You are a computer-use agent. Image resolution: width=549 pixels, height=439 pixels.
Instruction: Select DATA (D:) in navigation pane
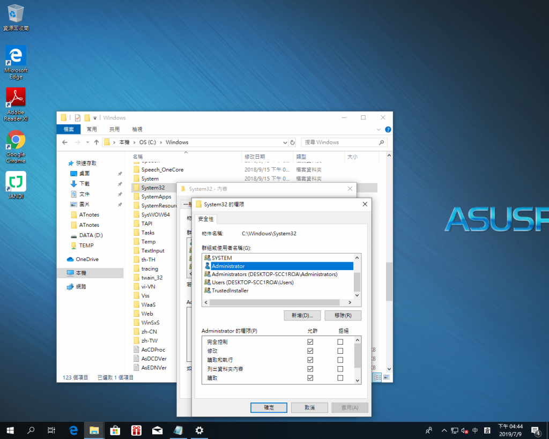(x=91, y=235)
